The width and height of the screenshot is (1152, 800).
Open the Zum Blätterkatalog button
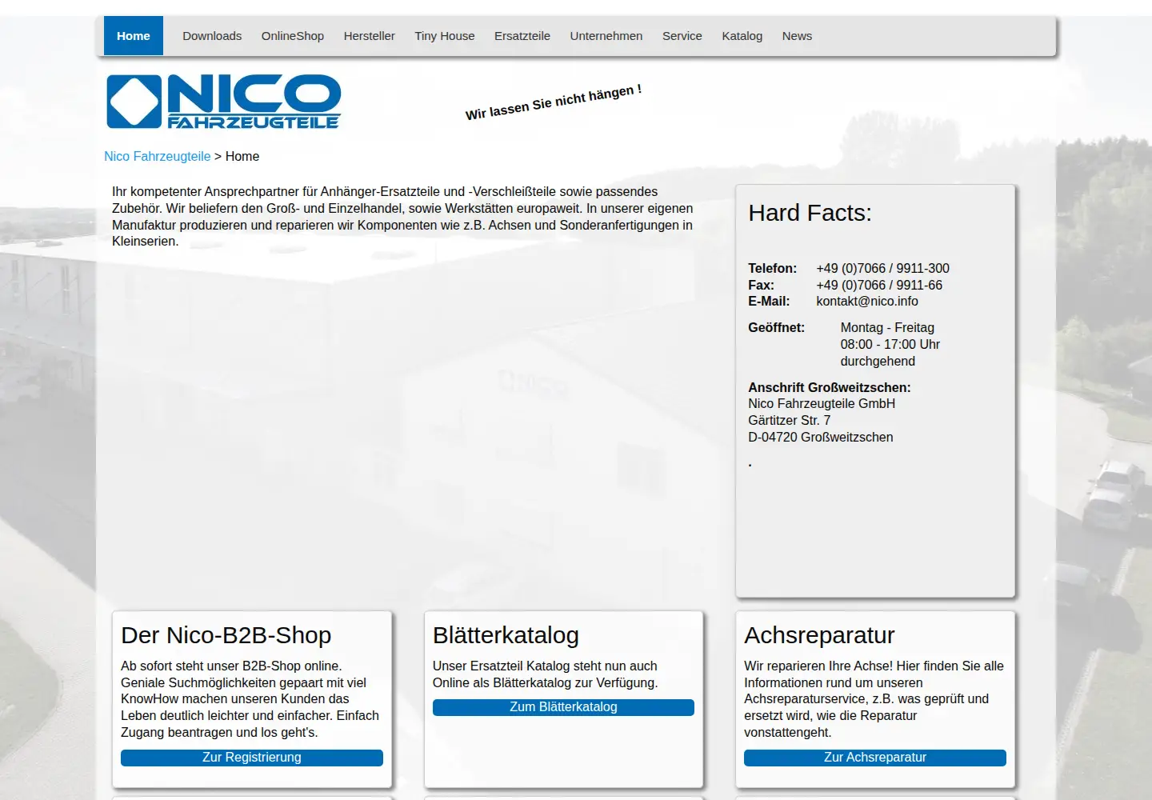pyautogui.click(x=563, y=707)
